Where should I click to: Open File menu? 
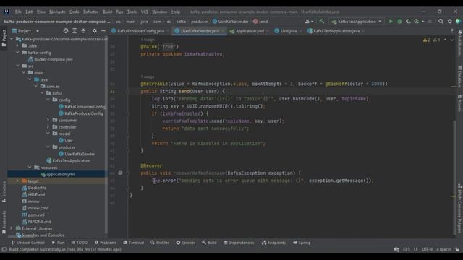[x=18, y=12]
